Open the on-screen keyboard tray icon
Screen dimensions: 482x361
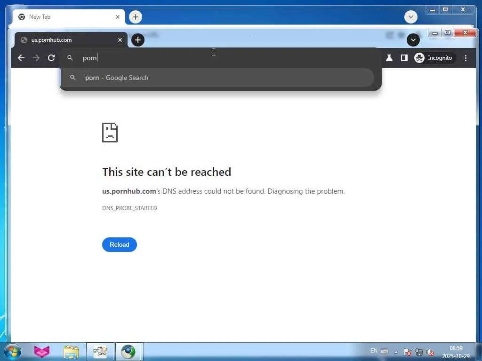[x=385, y=352]
